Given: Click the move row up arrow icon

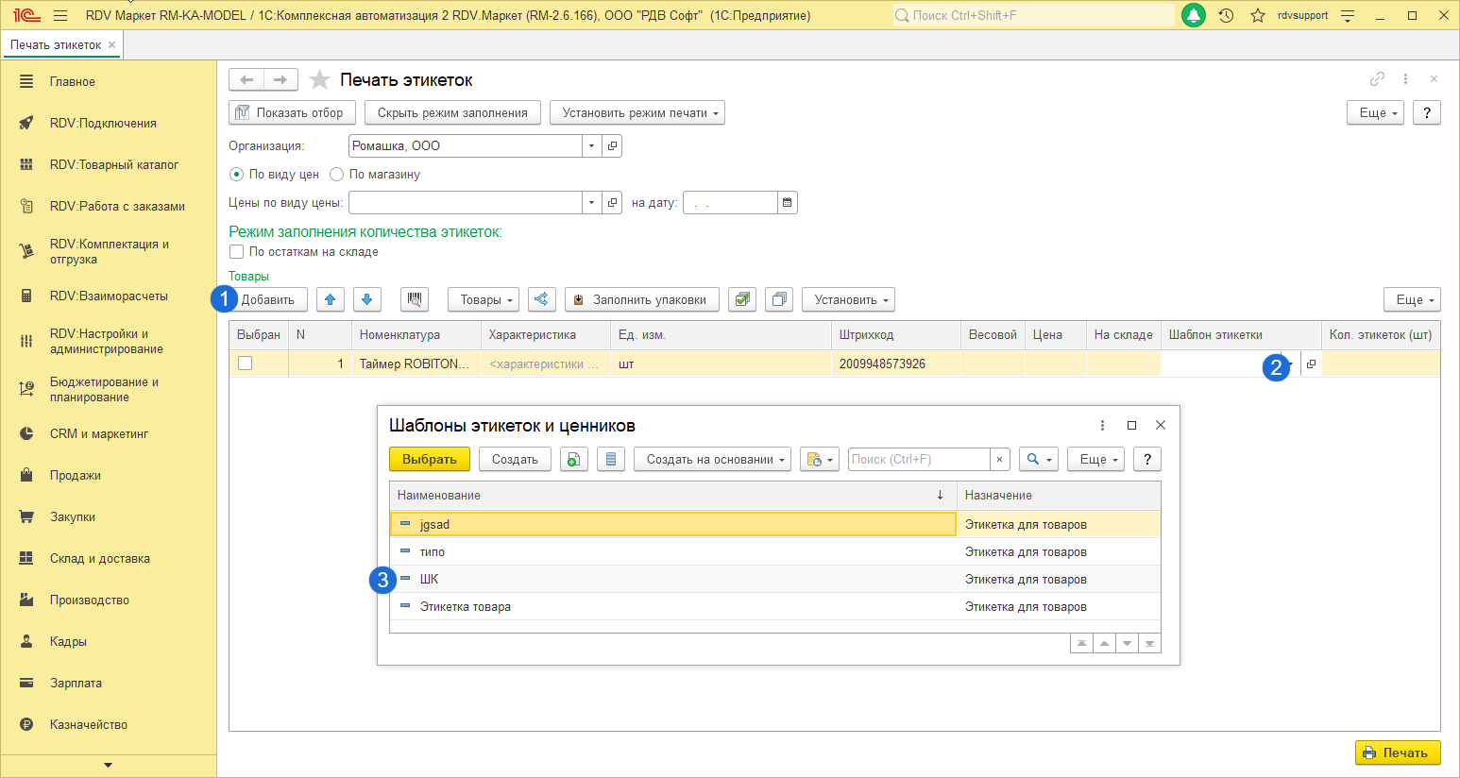Looking at the screenshot, I should (330, 299).
